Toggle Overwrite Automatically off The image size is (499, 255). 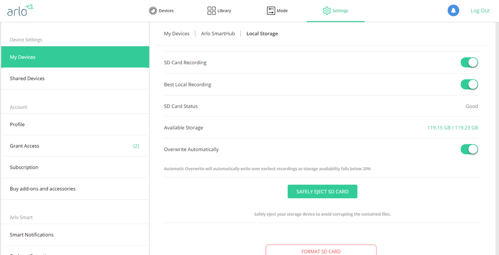[x=469, y=149]
